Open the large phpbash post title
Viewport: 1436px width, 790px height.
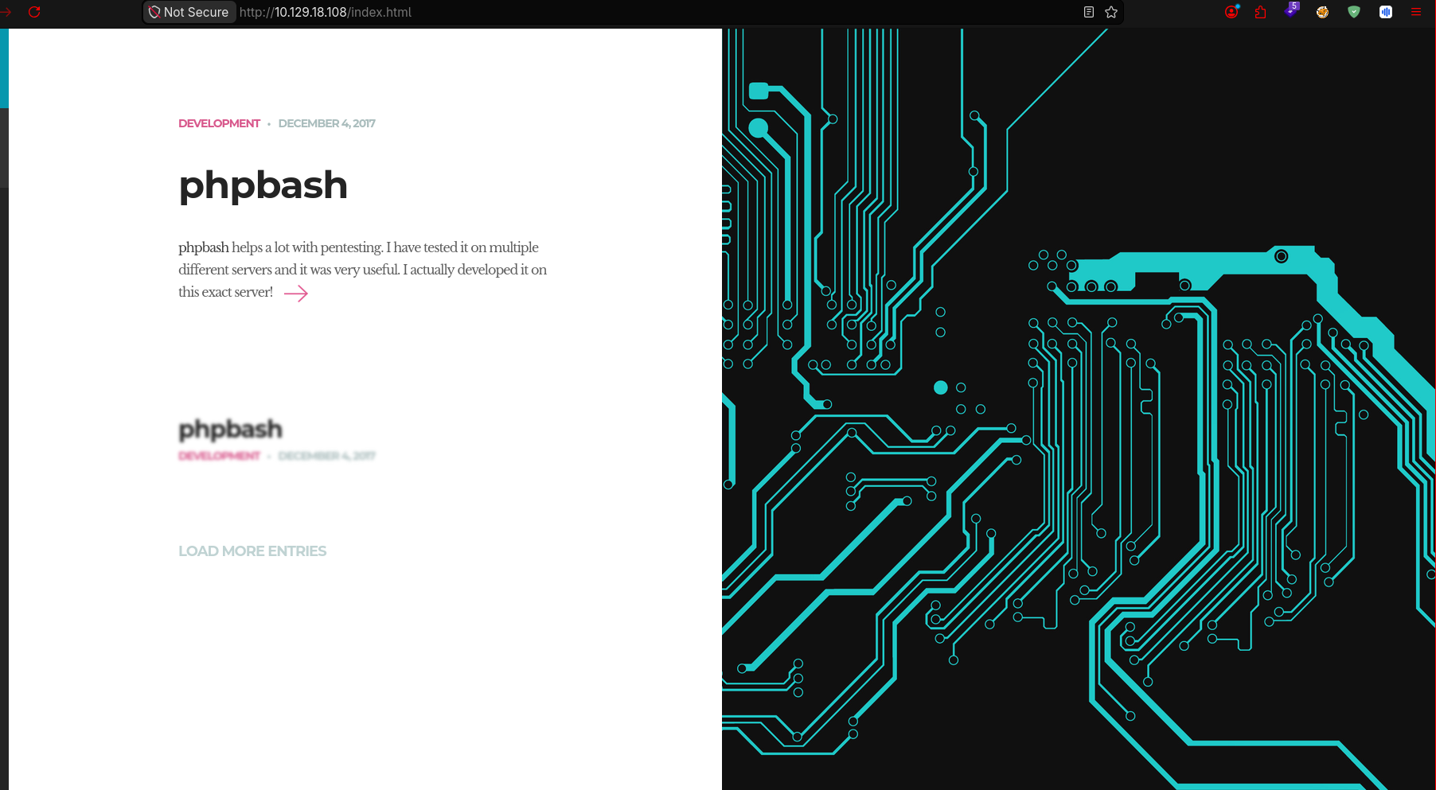pyautogui.click(x=263, y=185)
